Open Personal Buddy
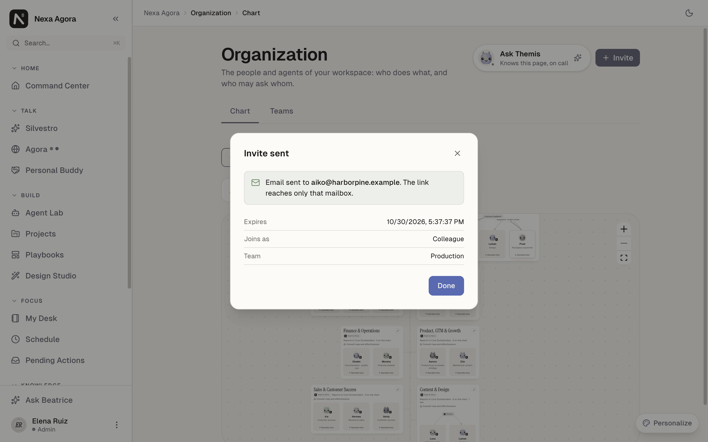Viewport: 708px width, 442px height. (66, 170)
